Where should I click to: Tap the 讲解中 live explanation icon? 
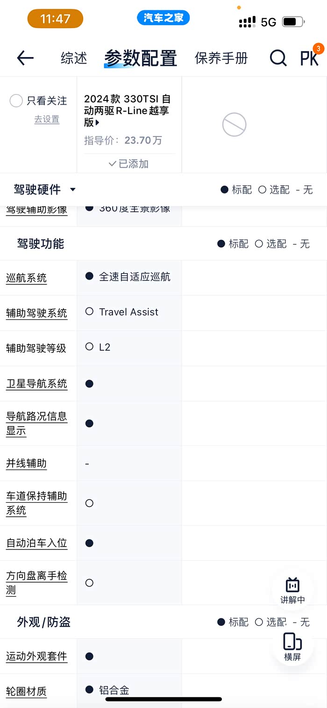tap(292, 590)
